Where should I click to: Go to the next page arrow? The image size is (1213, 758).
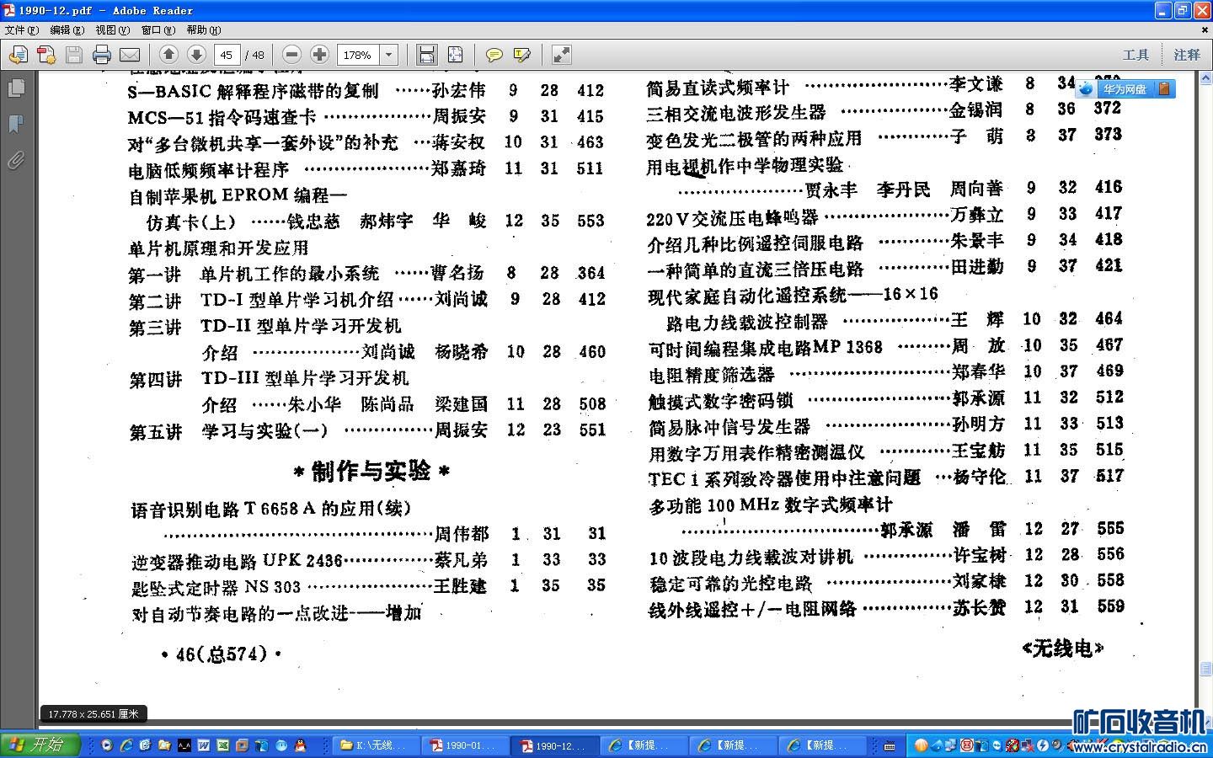click(x=196, y=55)
